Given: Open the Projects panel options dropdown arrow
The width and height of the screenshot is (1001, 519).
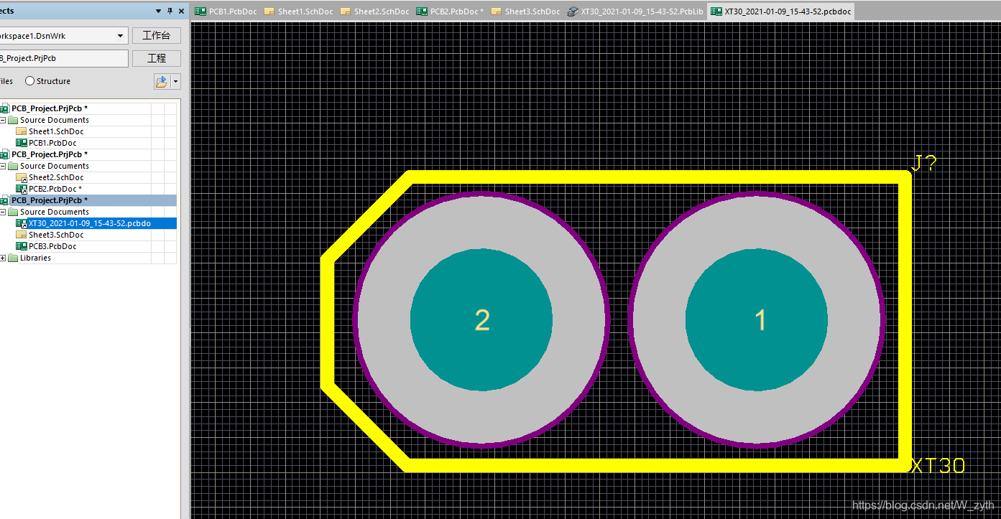Looking at the screenshot, I should click(x=159, y=11).
